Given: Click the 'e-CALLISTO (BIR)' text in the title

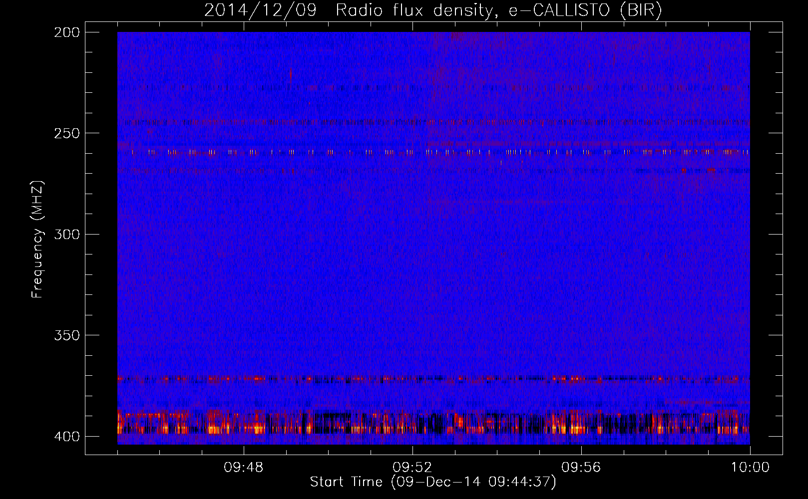Looking at the screenshot, I should 585,10.
